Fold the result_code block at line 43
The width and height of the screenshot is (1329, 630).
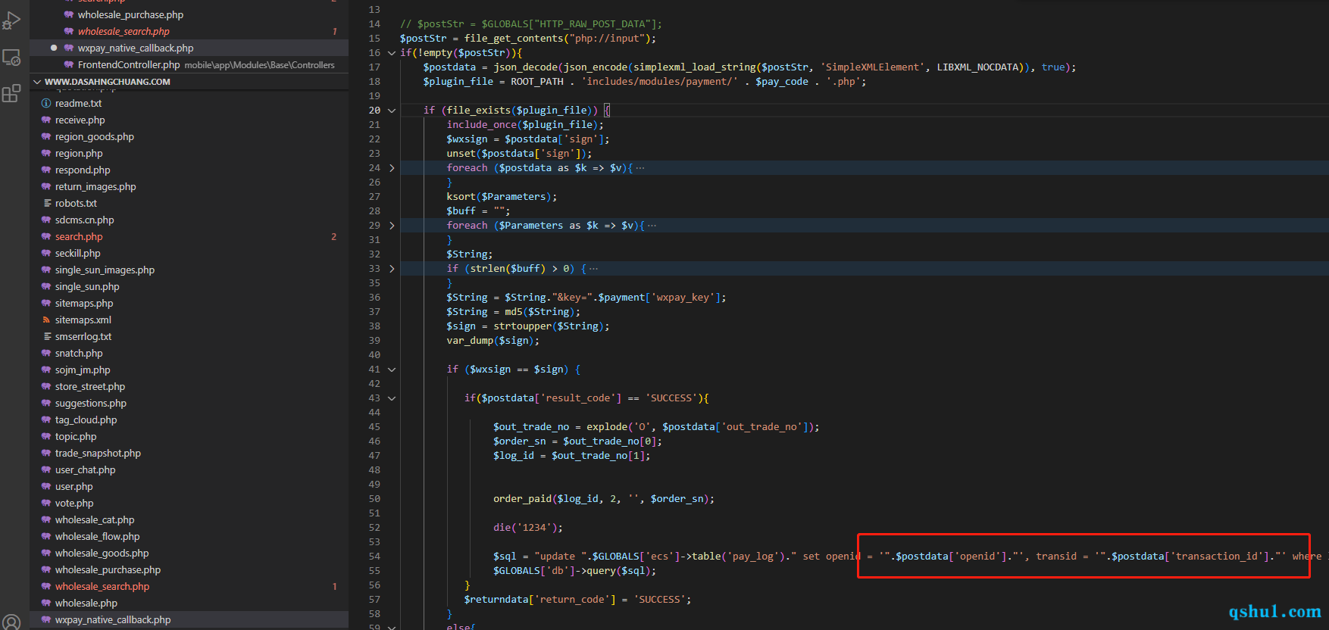point(392,398)
